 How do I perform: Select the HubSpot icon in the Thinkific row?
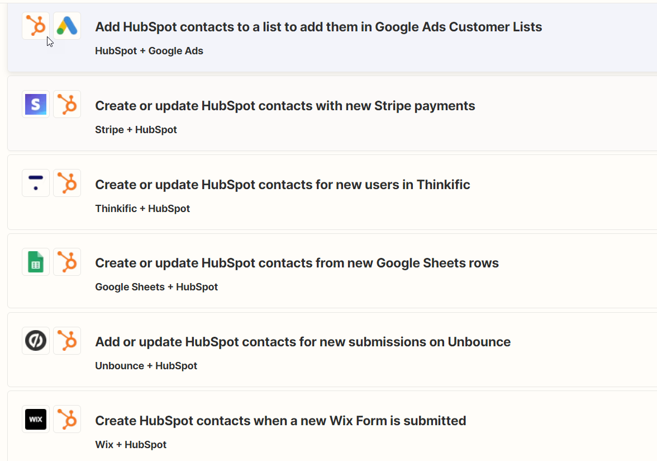coord(67,183)
